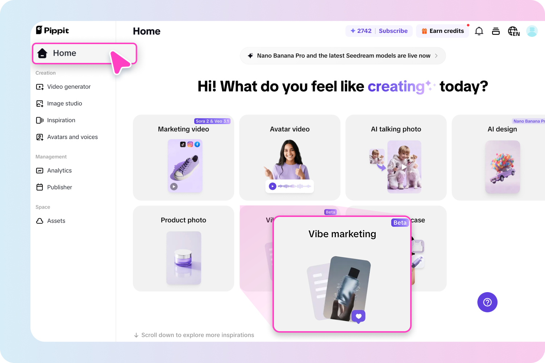Open the notifications bell
This screenshot has width=545, height=363.
[479, 31]
